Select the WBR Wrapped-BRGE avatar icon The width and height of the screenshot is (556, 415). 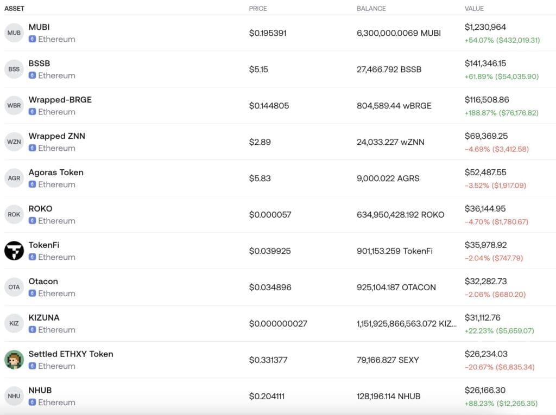14,106
